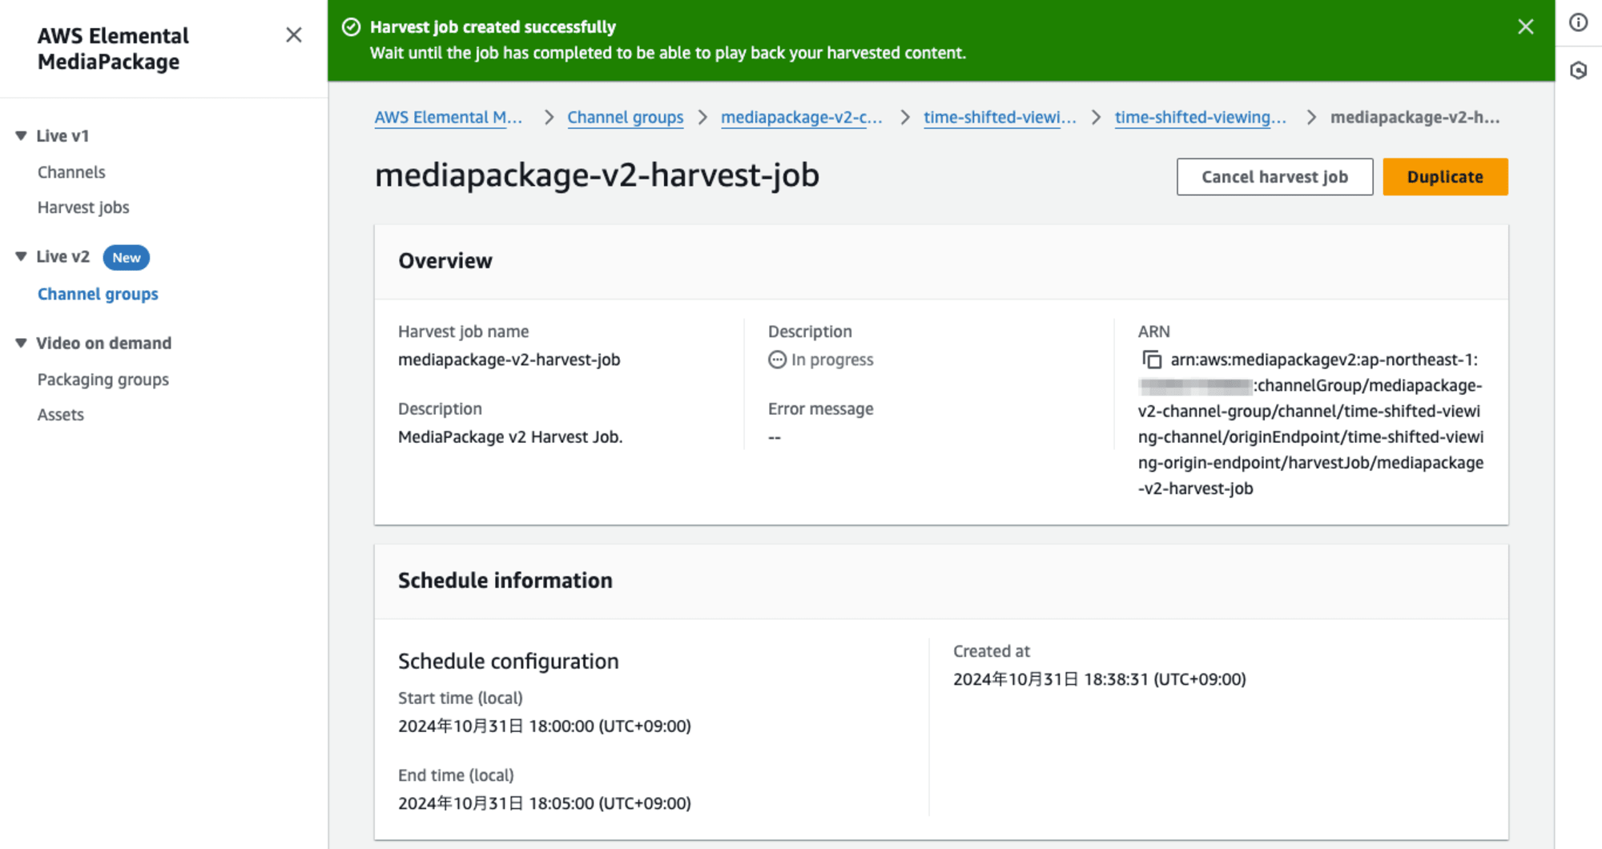Click Cancel harvest job button
Image resolution: width=1602 pixels, height=849 pixels.
(x=1274, y=177)
